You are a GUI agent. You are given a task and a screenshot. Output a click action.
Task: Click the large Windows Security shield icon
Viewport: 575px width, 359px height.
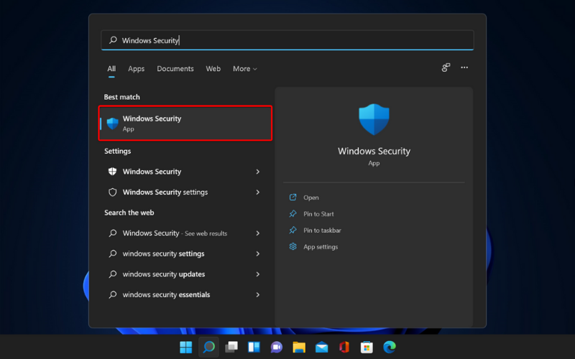click(x=374, y=119)
